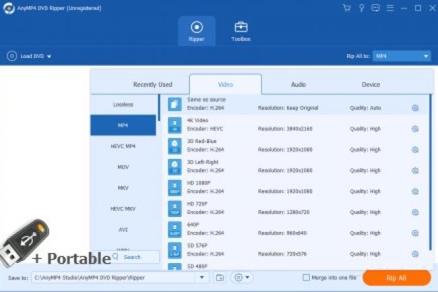The height and width of the screenshot is (292, 438).
Task: Select the HEVC MP4 format category
Action: pyautogui.click(x=123, y=146)
